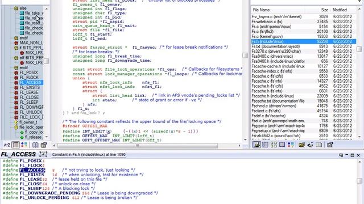Click the code editor horizontal scrollbar thumb

click(138, 146)
